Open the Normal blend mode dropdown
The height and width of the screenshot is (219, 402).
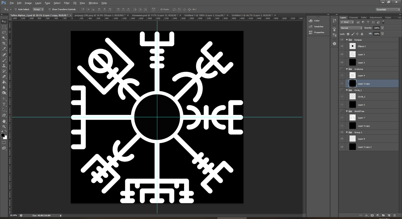[x=351, y=28]
